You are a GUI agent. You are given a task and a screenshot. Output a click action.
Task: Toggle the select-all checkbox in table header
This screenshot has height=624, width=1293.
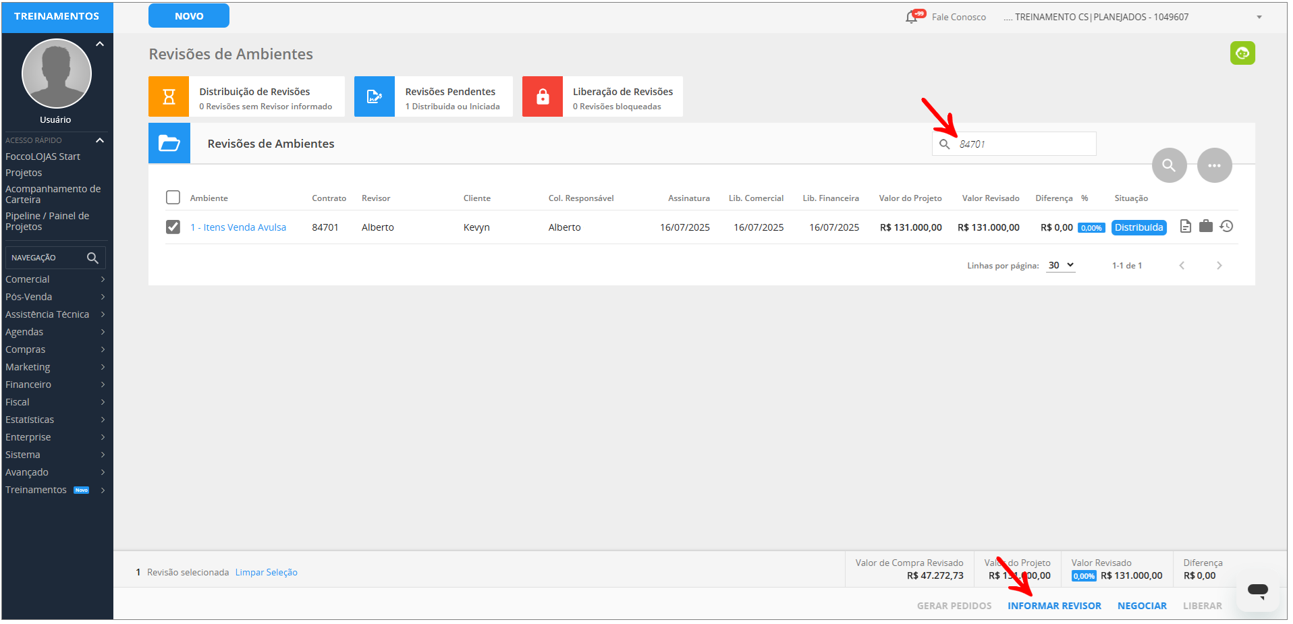click(x=173, y=198)
